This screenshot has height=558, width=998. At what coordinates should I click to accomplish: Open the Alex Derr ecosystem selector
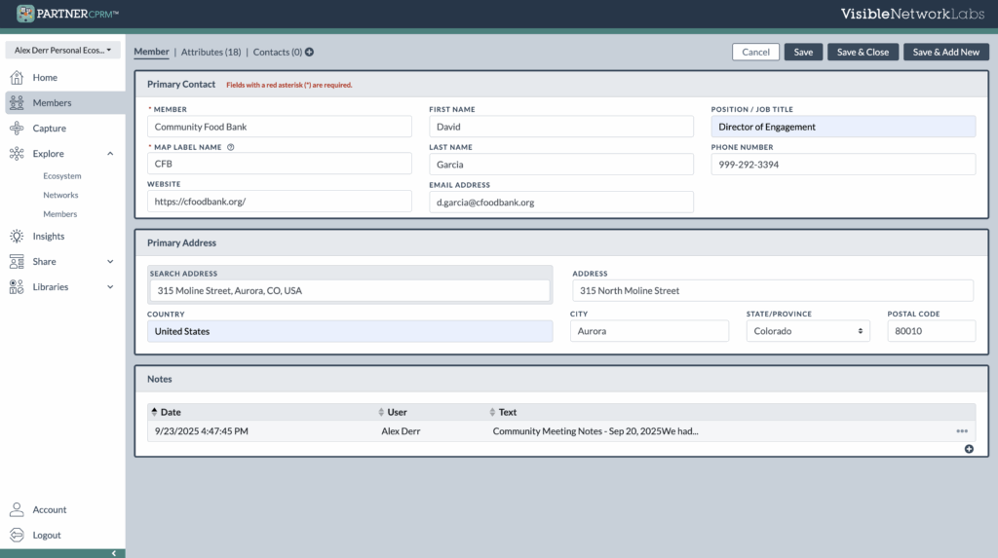(x=62, y=50)
